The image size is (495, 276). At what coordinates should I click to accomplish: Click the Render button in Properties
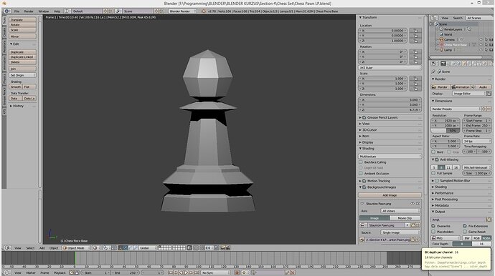[440, 87]
